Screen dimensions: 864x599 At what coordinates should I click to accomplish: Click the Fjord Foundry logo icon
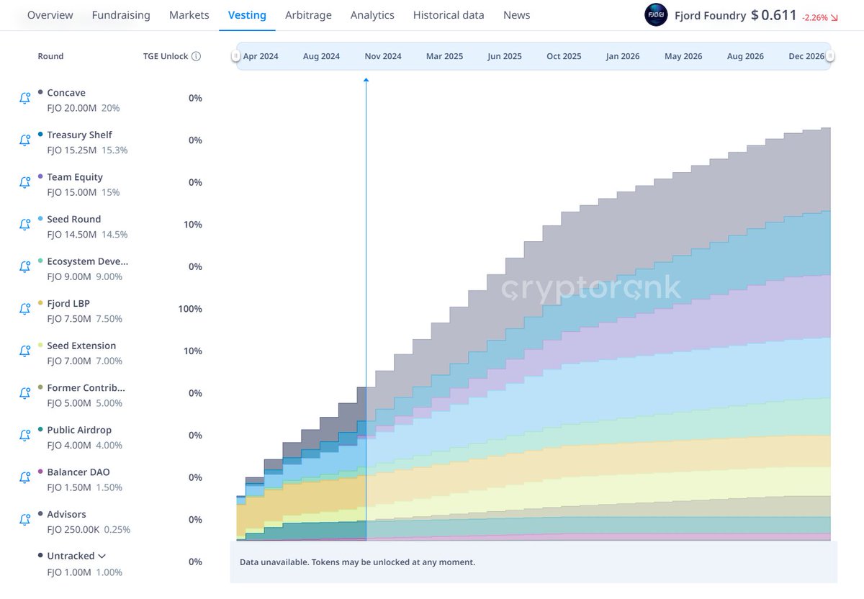656,15
